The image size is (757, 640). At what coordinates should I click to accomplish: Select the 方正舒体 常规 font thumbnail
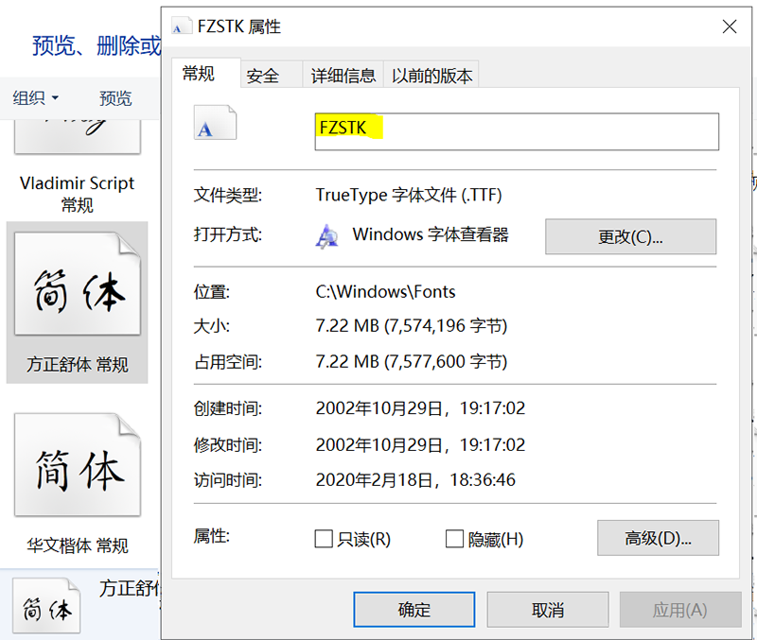click(78, 284)
